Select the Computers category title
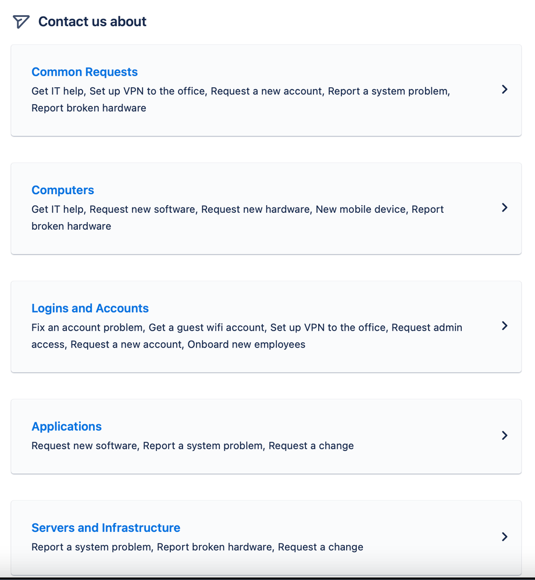535x580 pixels. 63,190
